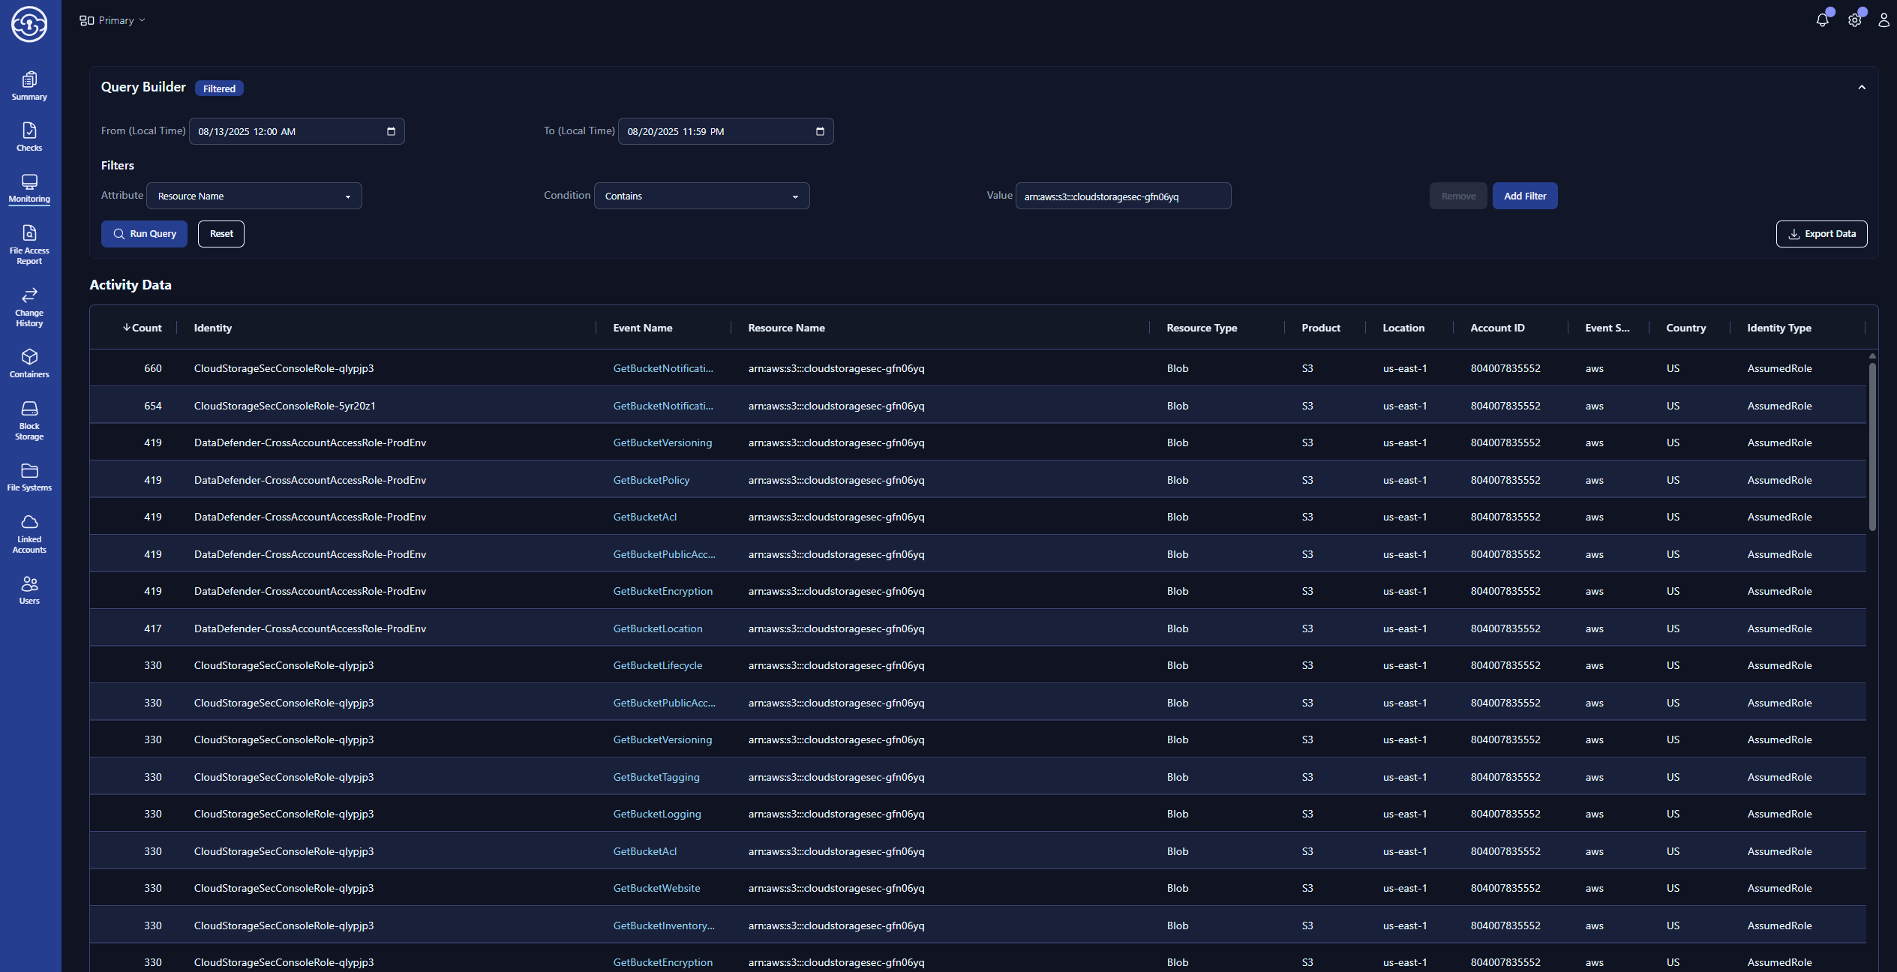
Task: Sort by the Event S... column header
Action: (1607, 328)
